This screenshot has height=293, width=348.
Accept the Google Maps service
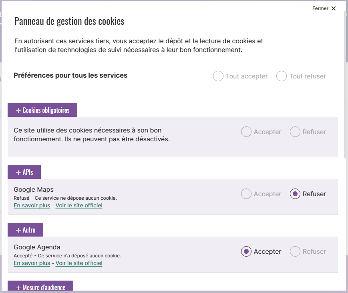246,194
